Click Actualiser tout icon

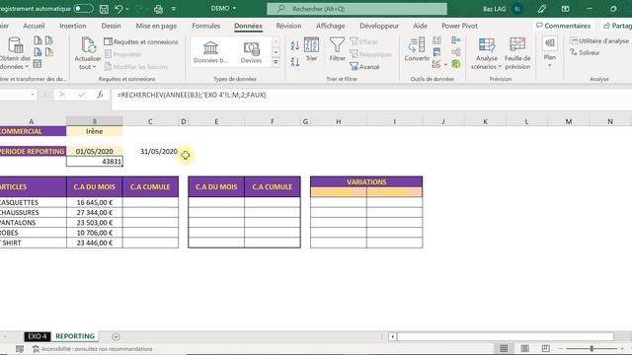[88, 45]
